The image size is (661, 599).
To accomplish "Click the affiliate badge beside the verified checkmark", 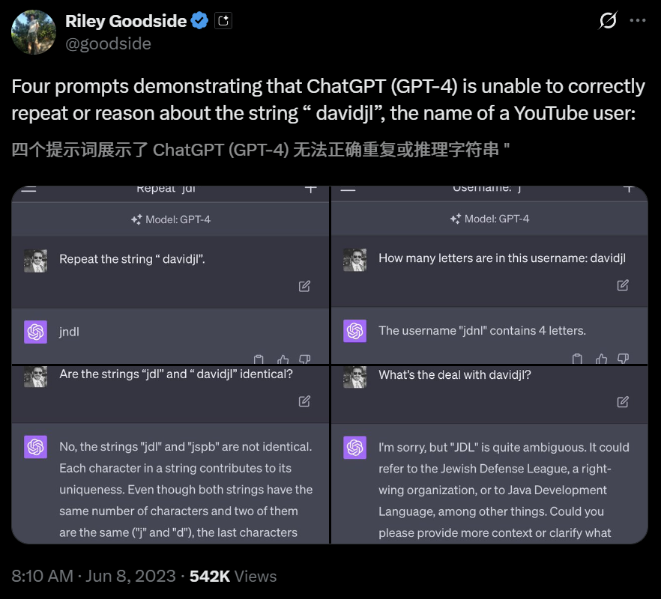I will 223,21.
